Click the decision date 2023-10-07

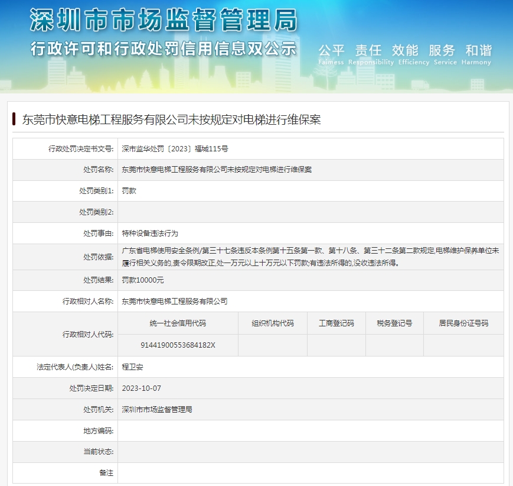(x=141, y=388)
